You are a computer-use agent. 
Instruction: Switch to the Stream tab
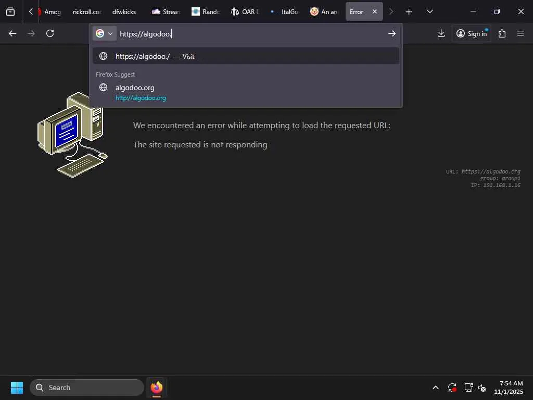pyautogui.click(x=166, y=12)
